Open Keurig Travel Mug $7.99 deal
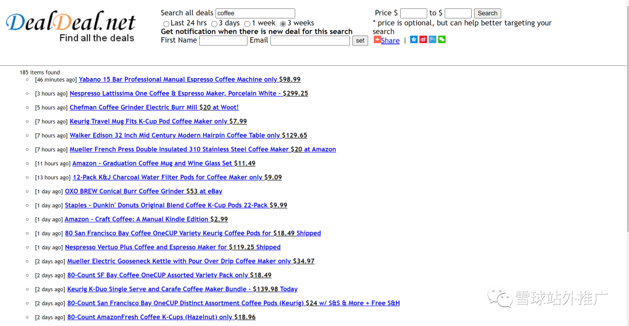This screenshot has height=326, width=629. click(158, 122)
